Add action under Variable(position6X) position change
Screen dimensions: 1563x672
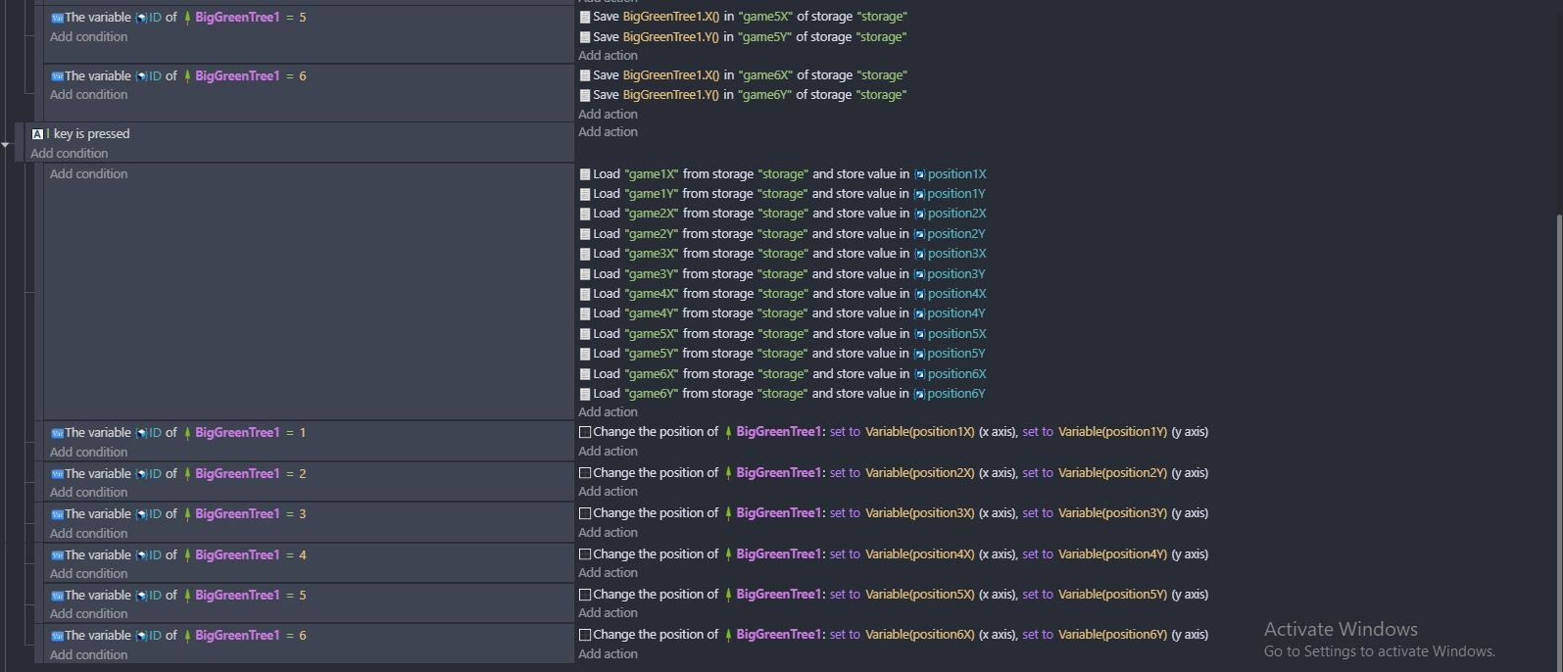tap(608, 654)
